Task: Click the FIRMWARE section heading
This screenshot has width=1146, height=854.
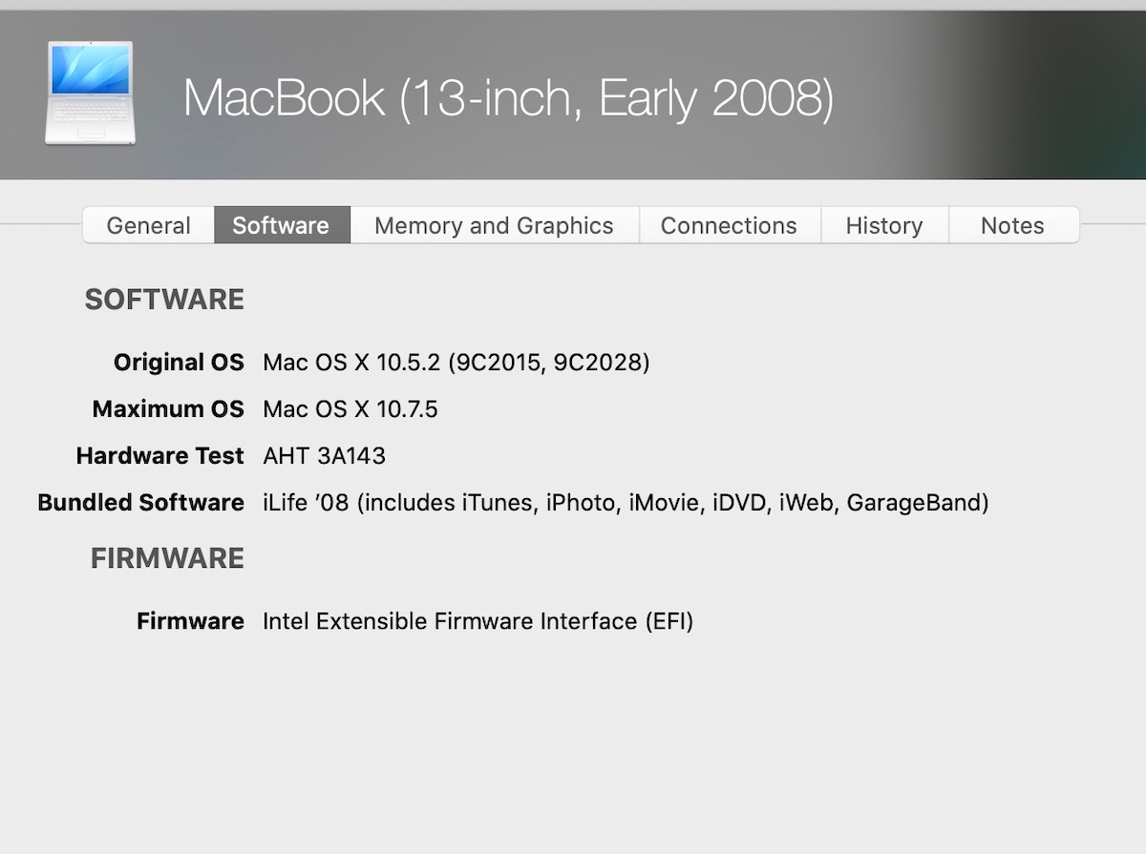Action: (x=167, y=558)
